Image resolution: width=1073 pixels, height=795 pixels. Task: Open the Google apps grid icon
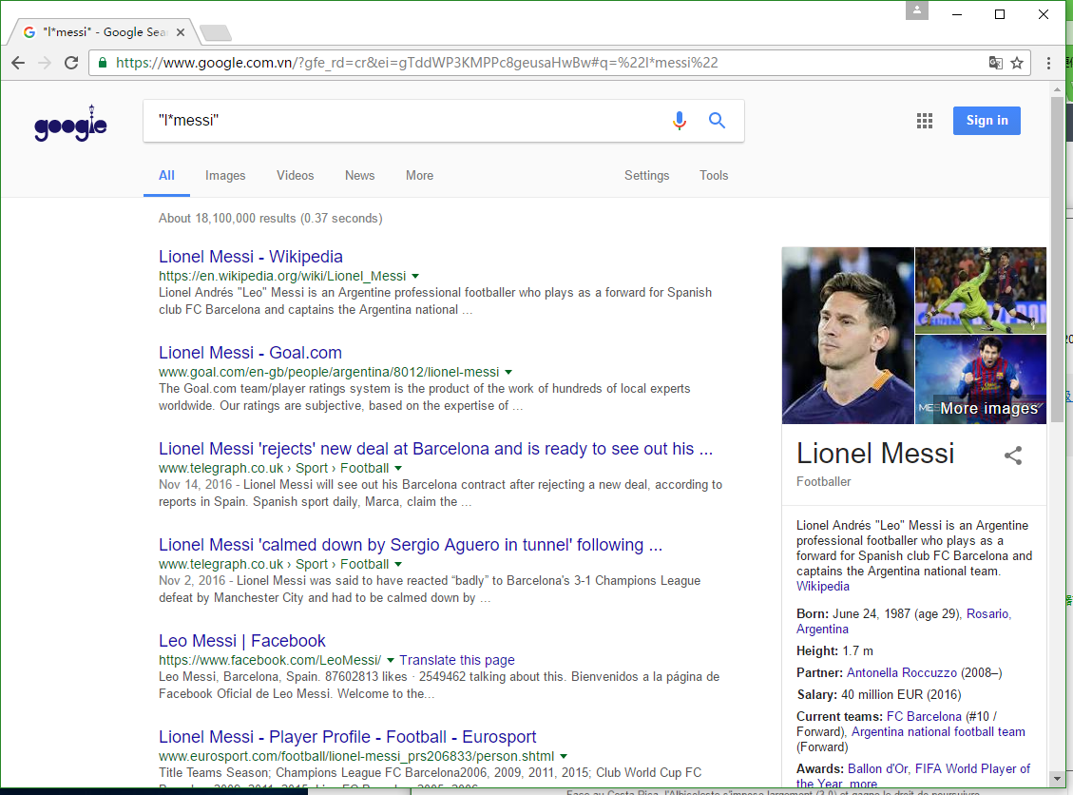(925, 121)
